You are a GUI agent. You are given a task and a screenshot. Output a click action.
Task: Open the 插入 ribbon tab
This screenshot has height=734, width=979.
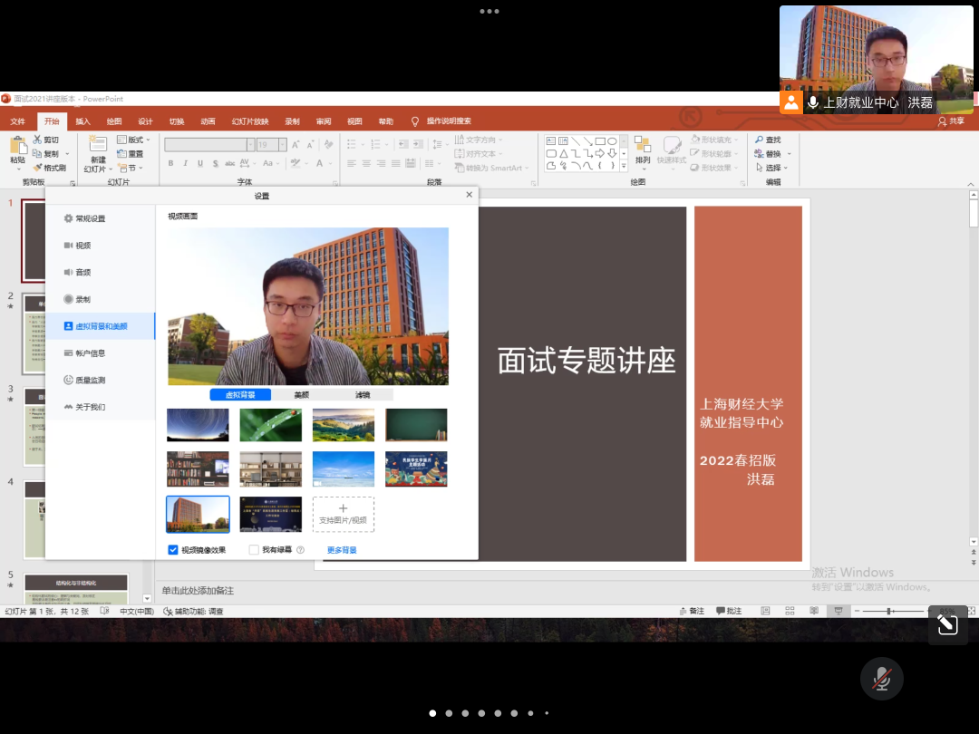82,121
